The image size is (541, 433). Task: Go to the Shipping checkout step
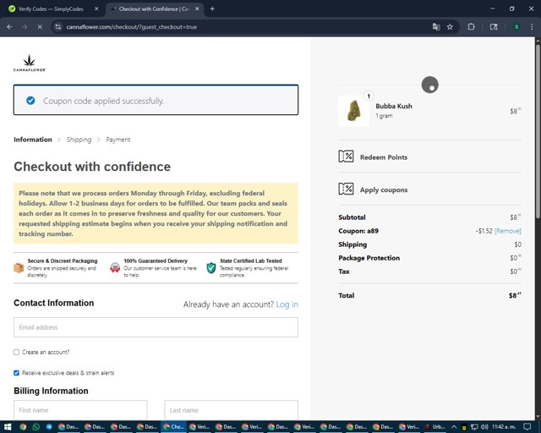79,140
